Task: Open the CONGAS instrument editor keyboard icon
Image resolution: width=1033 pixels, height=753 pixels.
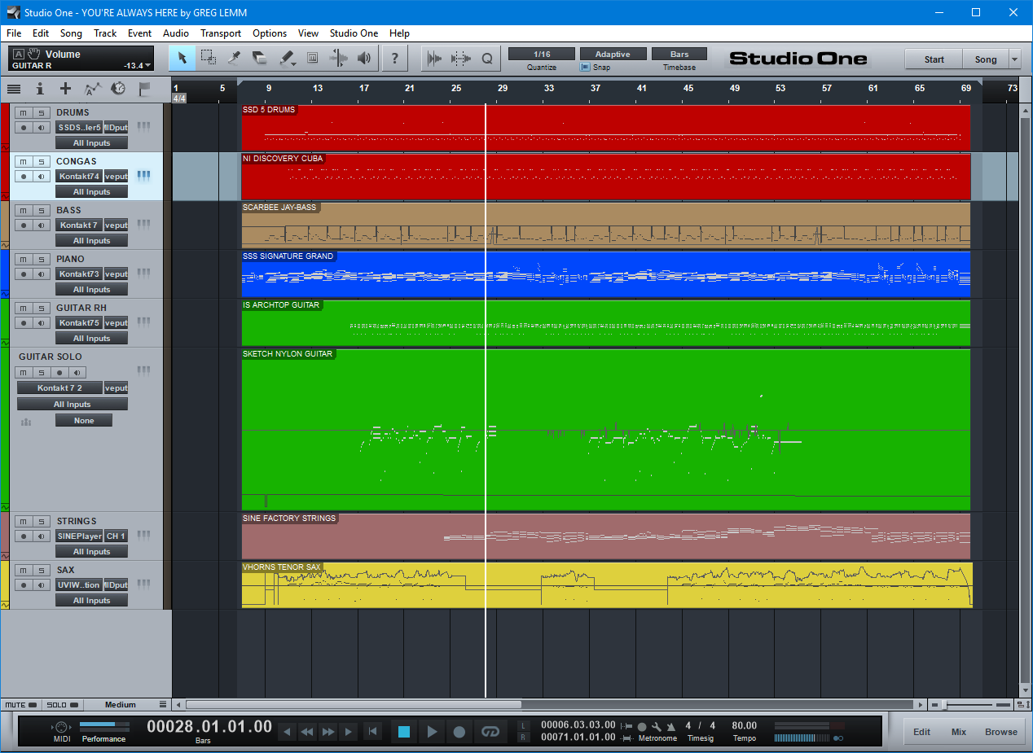Action: [x=143, y=176]
